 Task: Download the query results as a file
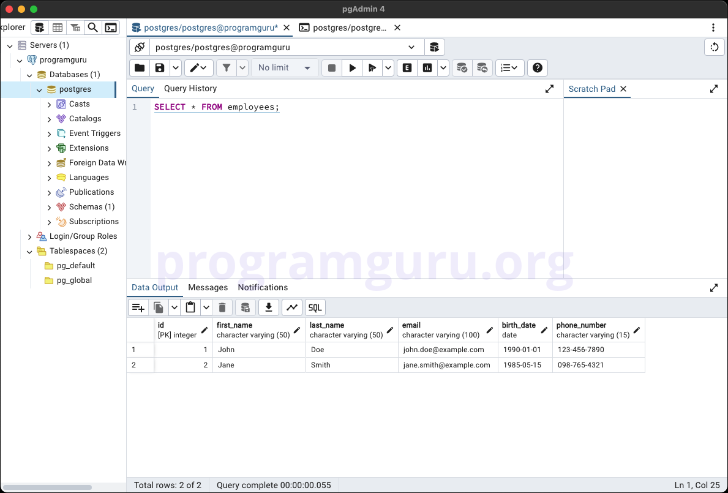[x=269, y=307]
